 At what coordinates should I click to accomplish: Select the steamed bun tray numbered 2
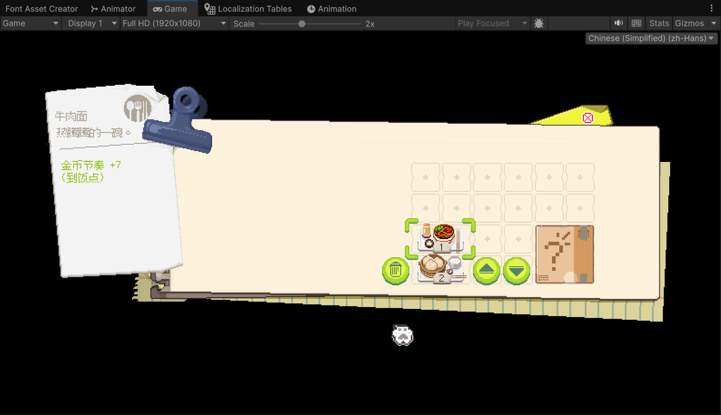[x=442, y=268]
